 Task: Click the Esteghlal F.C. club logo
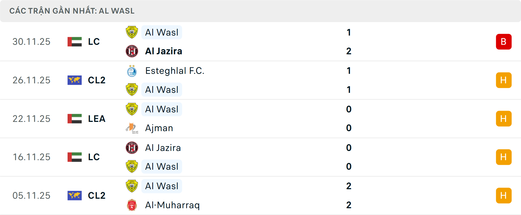(132, 71)
